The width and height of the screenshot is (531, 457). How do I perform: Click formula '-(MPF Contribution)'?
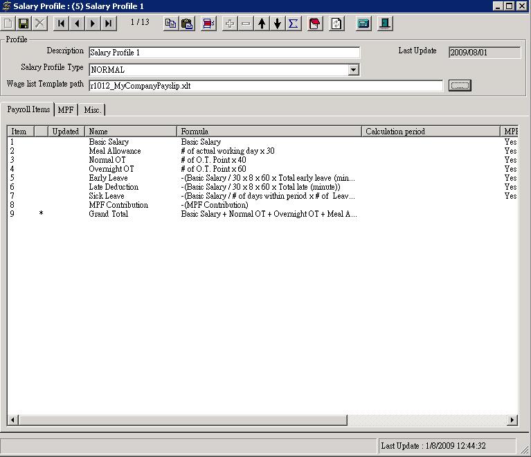[215, 205]
